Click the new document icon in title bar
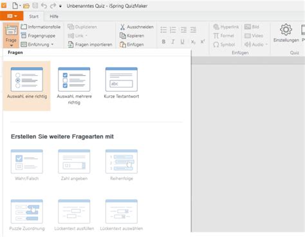Viewport: 305px width, 237px height. [x=15, y=6]
